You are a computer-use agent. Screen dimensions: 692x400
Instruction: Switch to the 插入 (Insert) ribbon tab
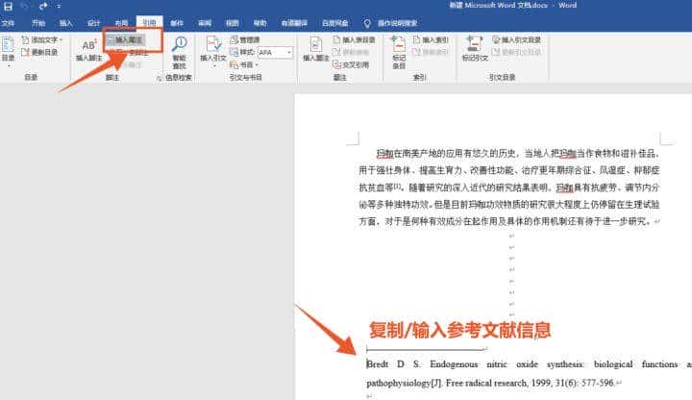tap(65, 23)
